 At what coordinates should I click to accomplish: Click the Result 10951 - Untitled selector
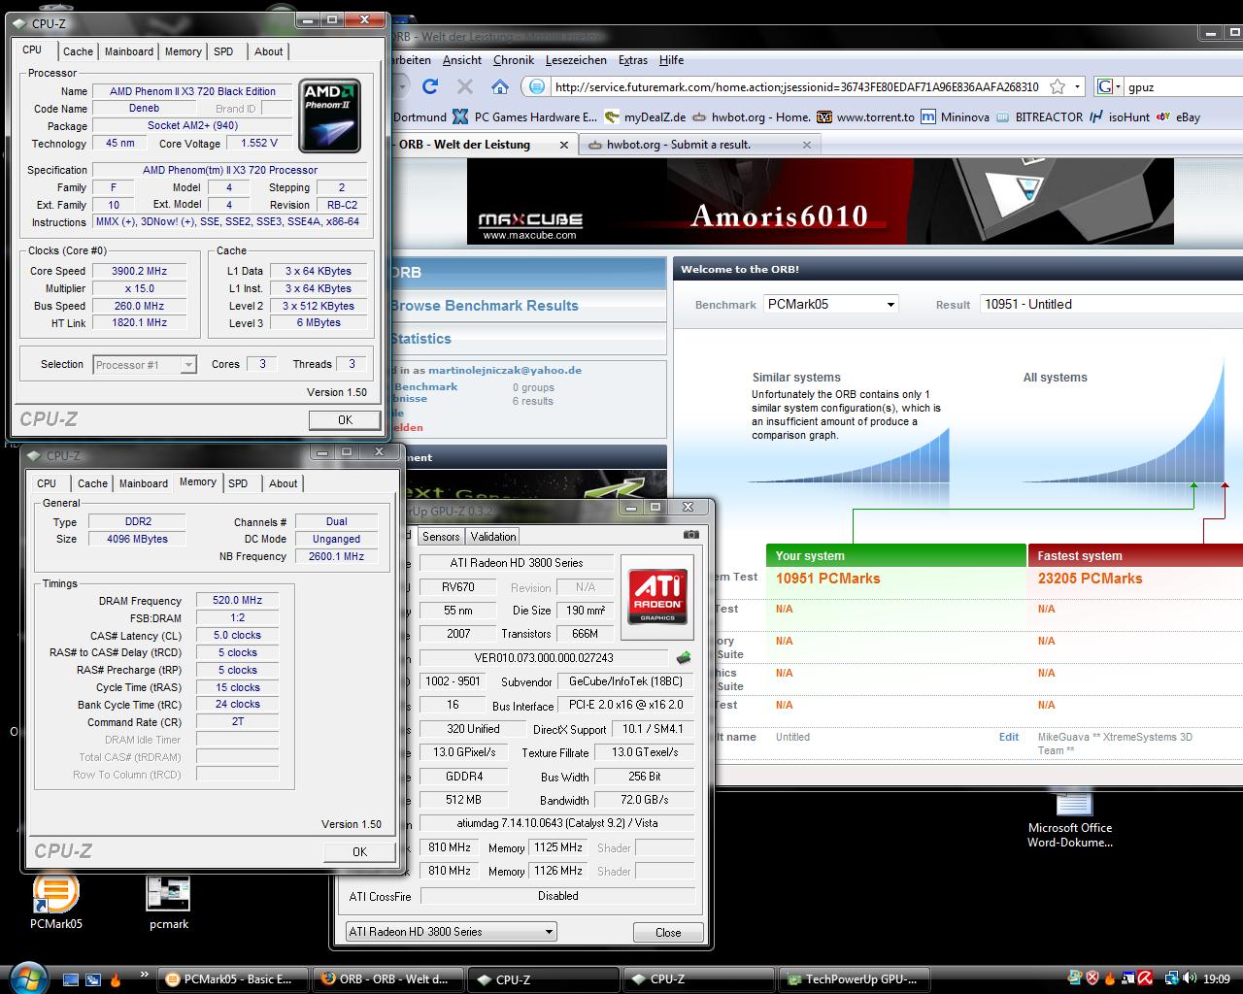point(1111,304)
